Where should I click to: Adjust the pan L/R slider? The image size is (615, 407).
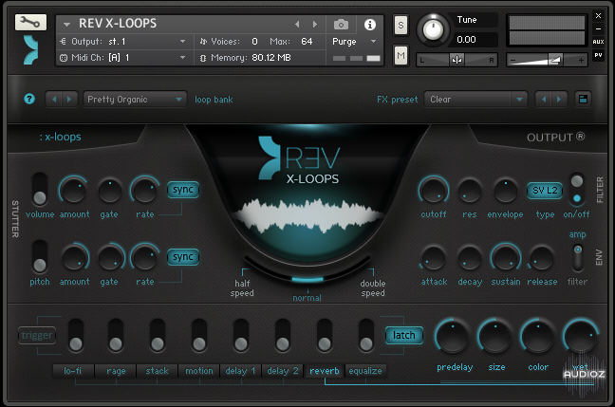(x=457, y=60)
